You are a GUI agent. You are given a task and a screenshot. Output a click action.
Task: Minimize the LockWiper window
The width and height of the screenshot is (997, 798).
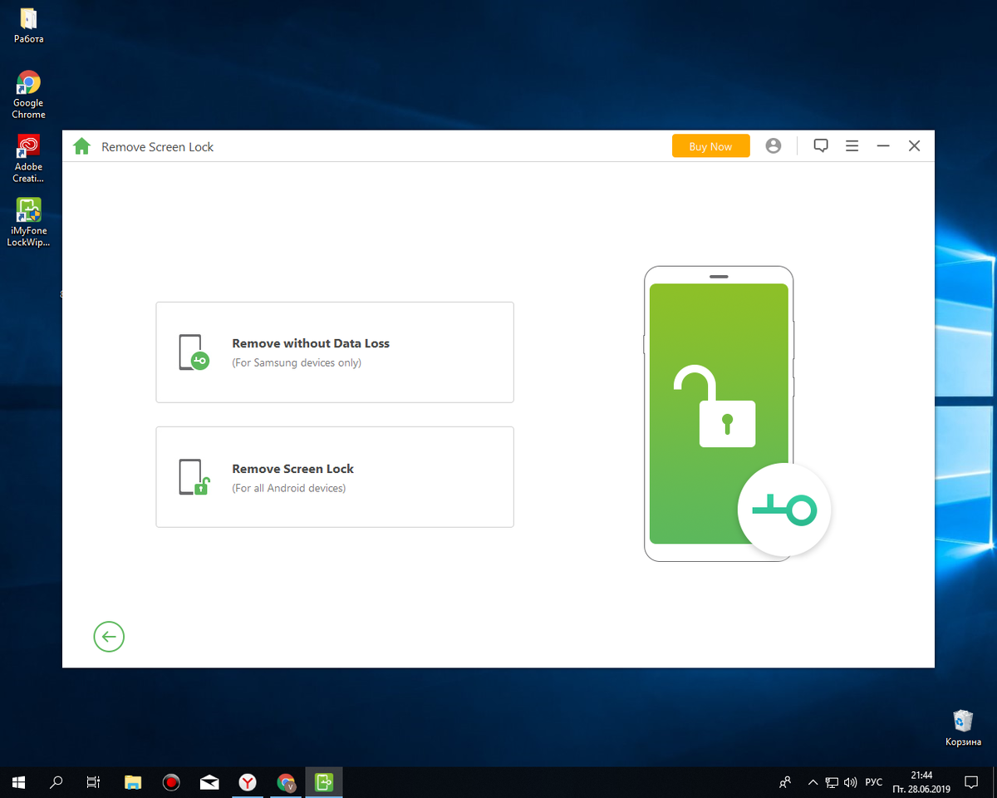point(883,146)
